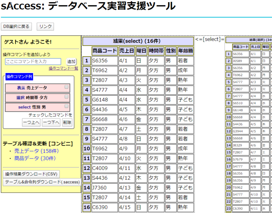272x213 pixels.
Task: Click テーブル&命令列ダウンロード(.saccess) button
Action: coord(42,182)
